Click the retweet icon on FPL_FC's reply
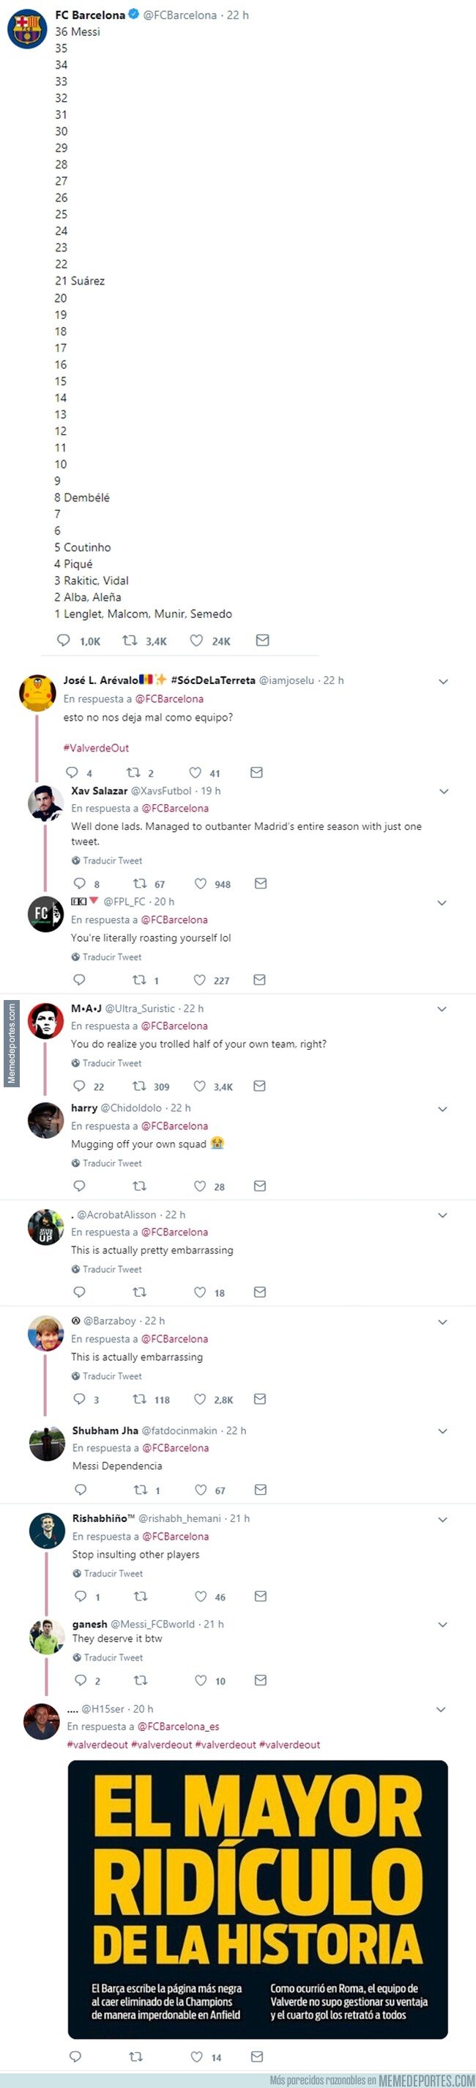The image size is (476, 2088). coord(139,980)
